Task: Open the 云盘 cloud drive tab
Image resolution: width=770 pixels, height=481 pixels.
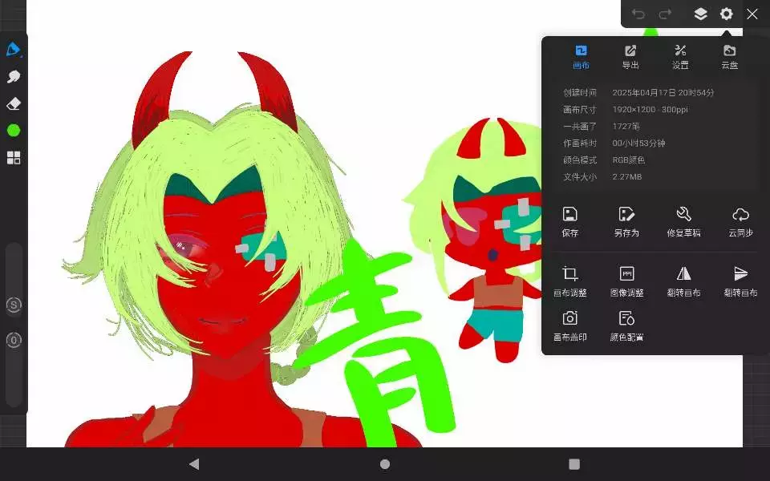Action: (x=729, y=57)
